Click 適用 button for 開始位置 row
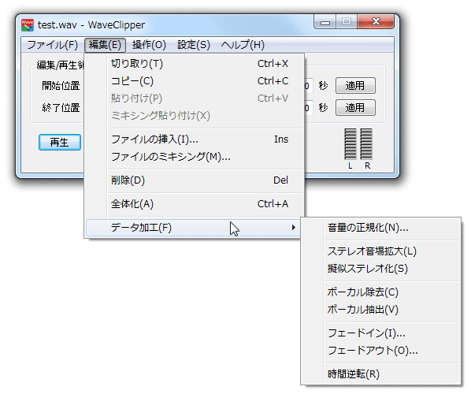This screenshot has width=471, height=394. pos(355,86)
